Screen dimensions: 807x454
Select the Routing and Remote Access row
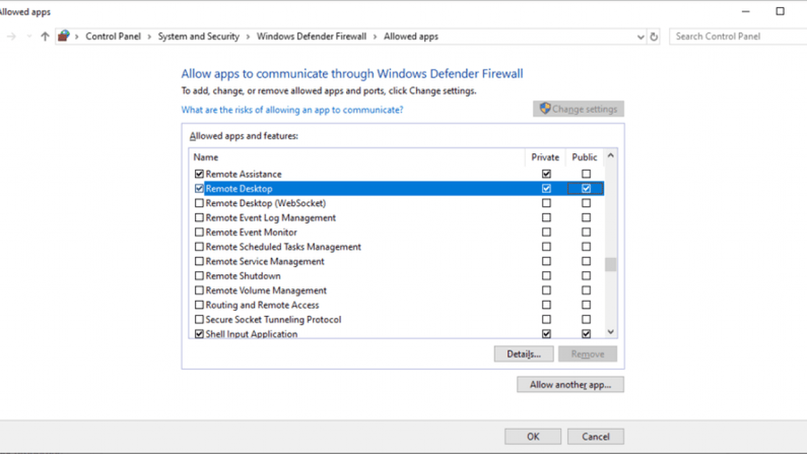pyautogui.click(x=397, y=305)
